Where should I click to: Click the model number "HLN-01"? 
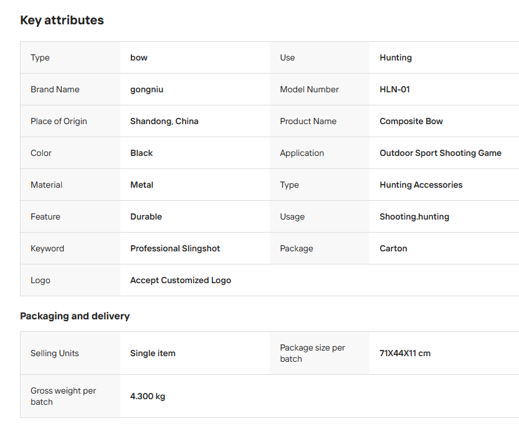[x=394, y=89]
